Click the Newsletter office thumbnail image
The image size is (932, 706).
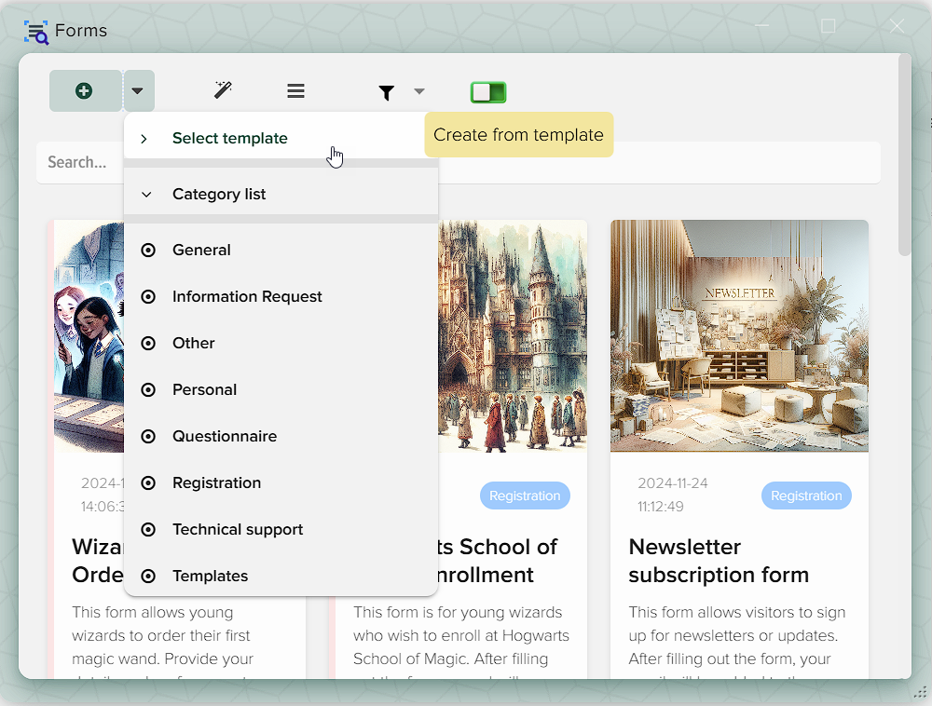(x=739, y=336)
